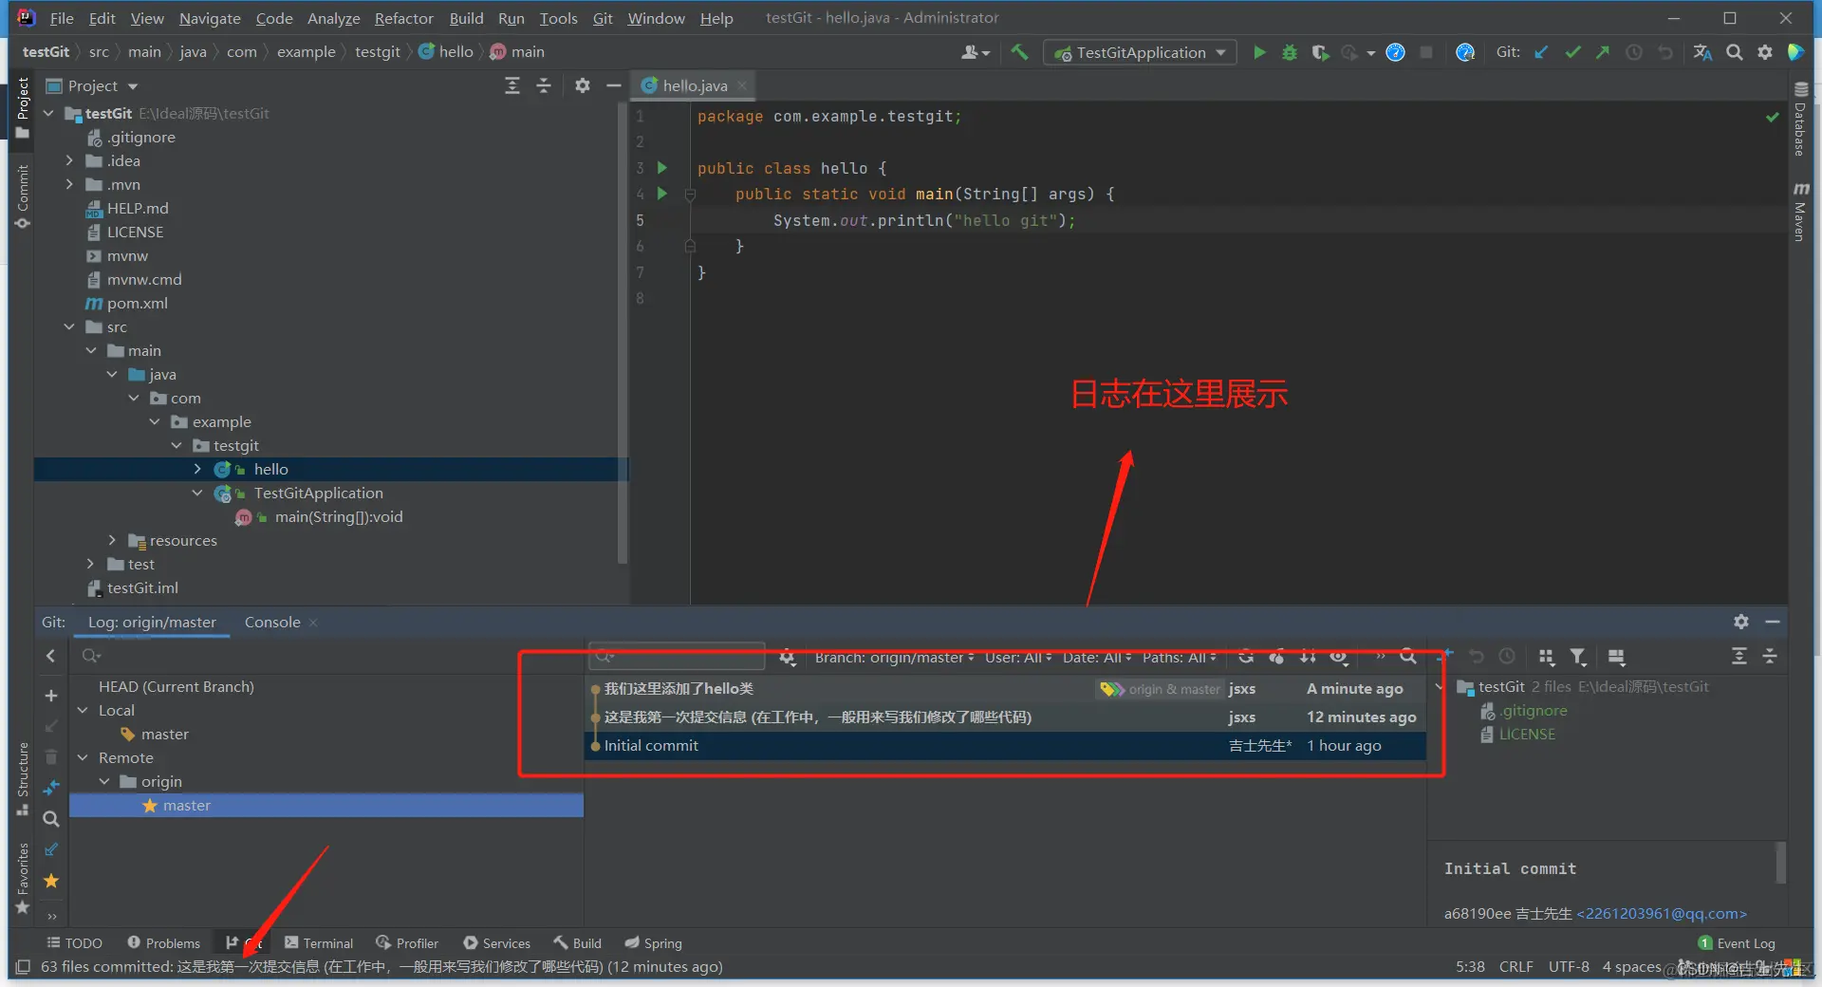
Task: Open the Date: All filter
Action: tap(1097, 658)
